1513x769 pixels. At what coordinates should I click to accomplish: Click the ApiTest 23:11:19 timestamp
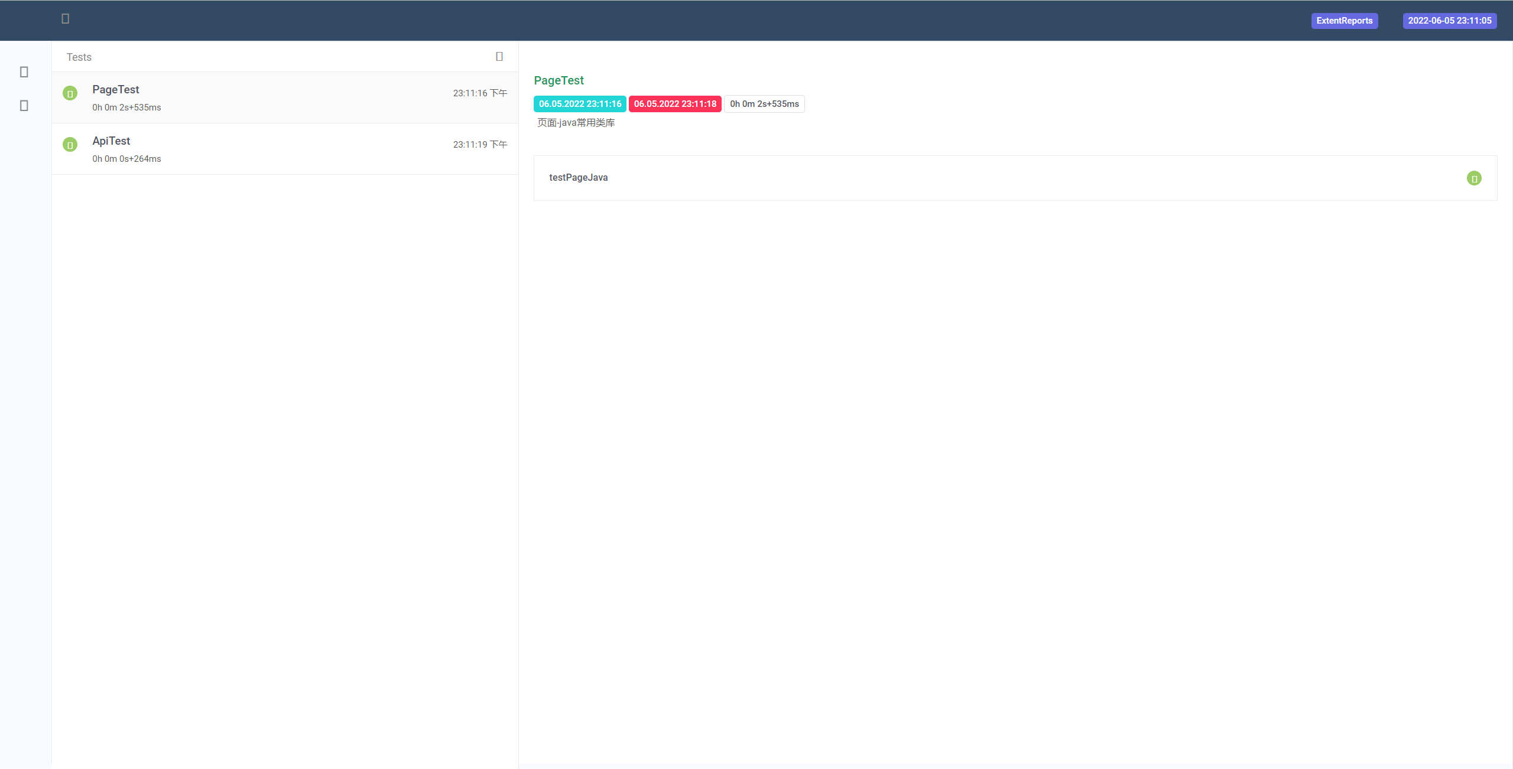coord(480,145)
